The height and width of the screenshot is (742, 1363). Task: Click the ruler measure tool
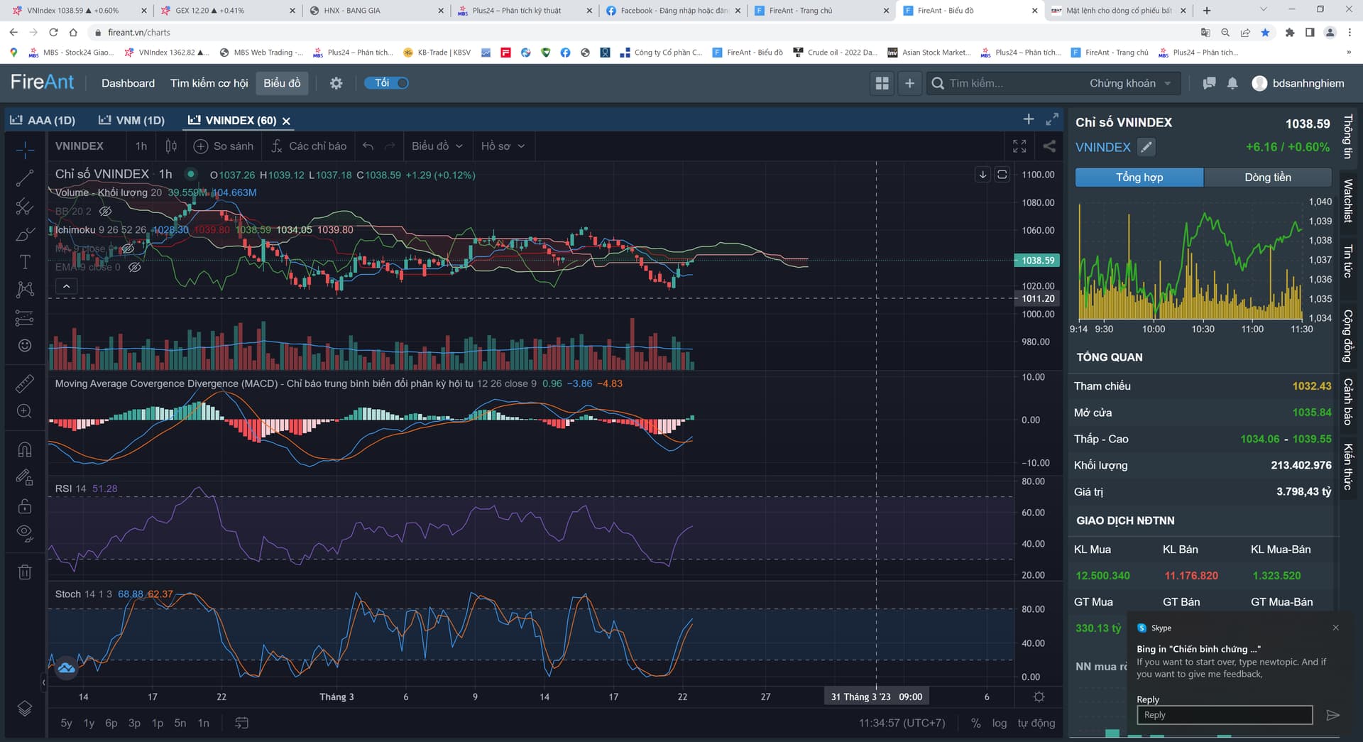(x=25, y=383)
